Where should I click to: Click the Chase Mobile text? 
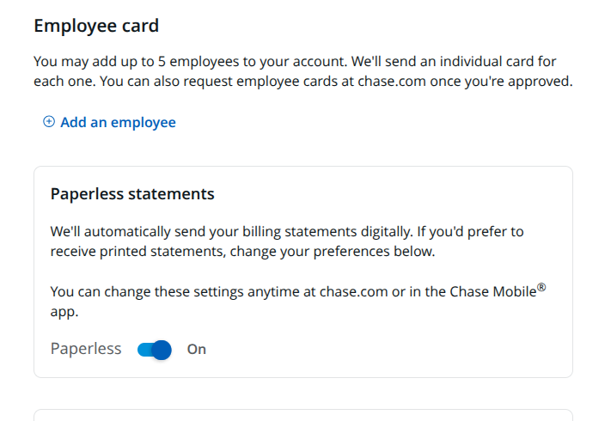493,292
